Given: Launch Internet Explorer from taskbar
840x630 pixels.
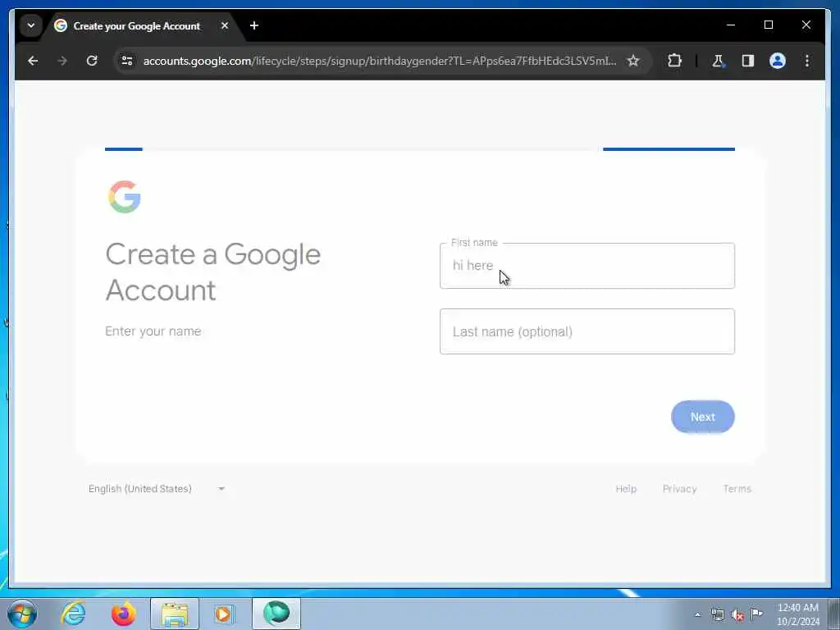Looking at the screenshot, I should point(73,614).
